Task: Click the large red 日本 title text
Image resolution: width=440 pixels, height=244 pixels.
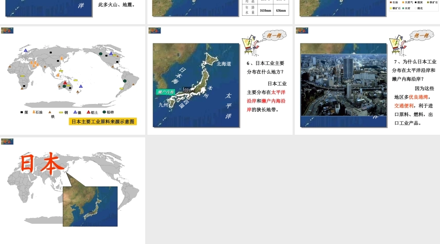Action: (x=42, y=163)
